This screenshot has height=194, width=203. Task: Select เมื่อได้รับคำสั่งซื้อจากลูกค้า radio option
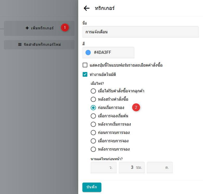point(93,91)
